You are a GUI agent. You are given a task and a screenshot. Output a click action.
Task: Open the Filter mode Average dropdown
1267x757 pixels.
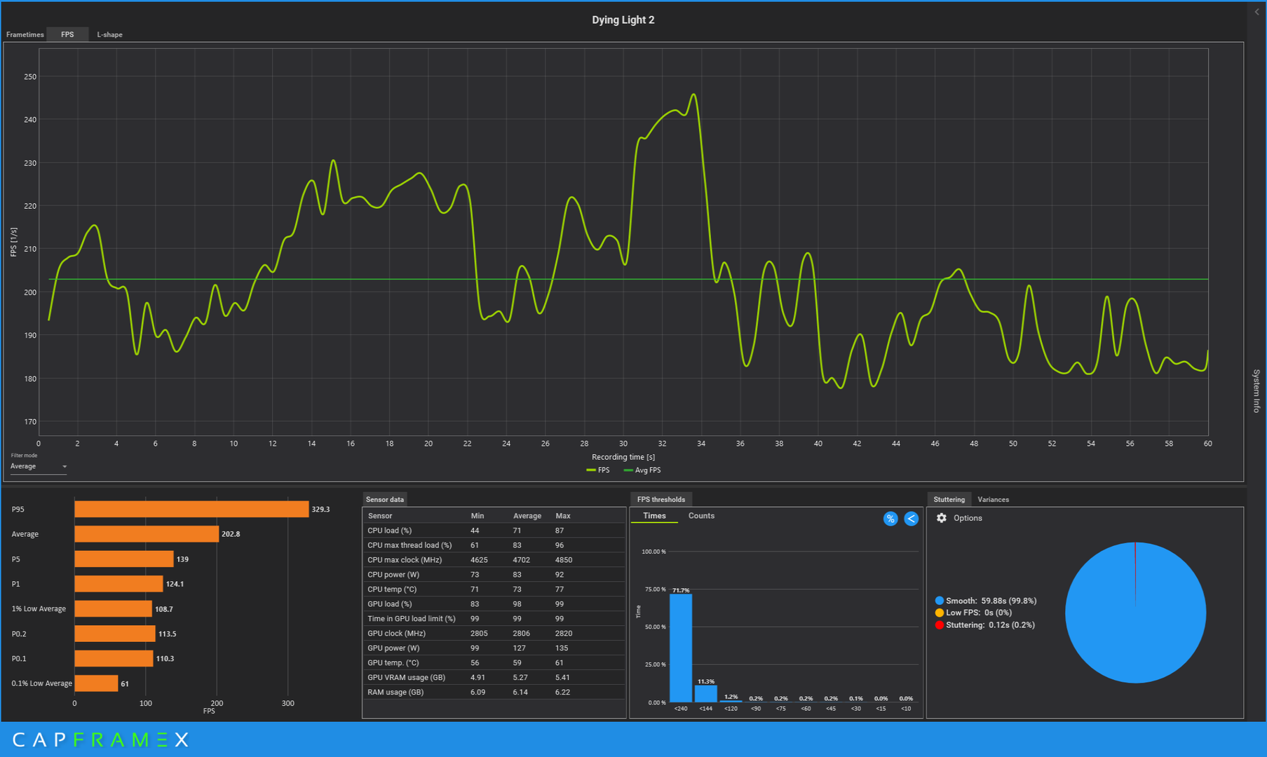pyautogui.click(x=39, y=466)
